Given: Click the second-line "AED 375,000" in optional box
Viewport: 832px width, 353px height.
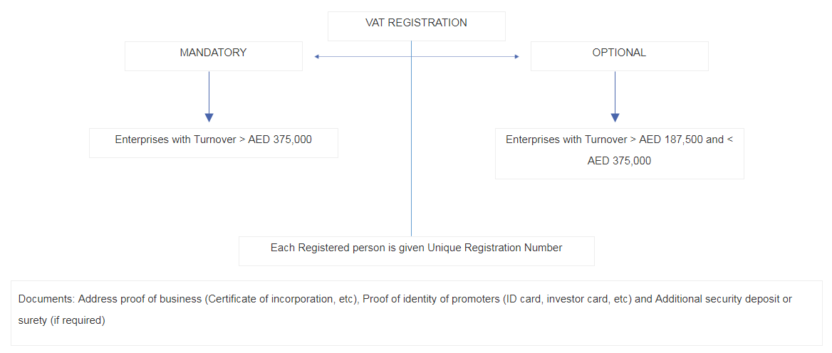Looking at the screenshot, I should (x=619, y=161).
